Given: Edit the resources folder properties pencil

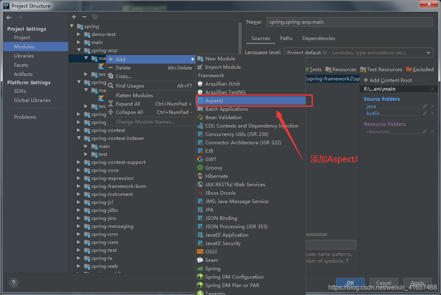Looking at the screenshot, I should point(425,131).
